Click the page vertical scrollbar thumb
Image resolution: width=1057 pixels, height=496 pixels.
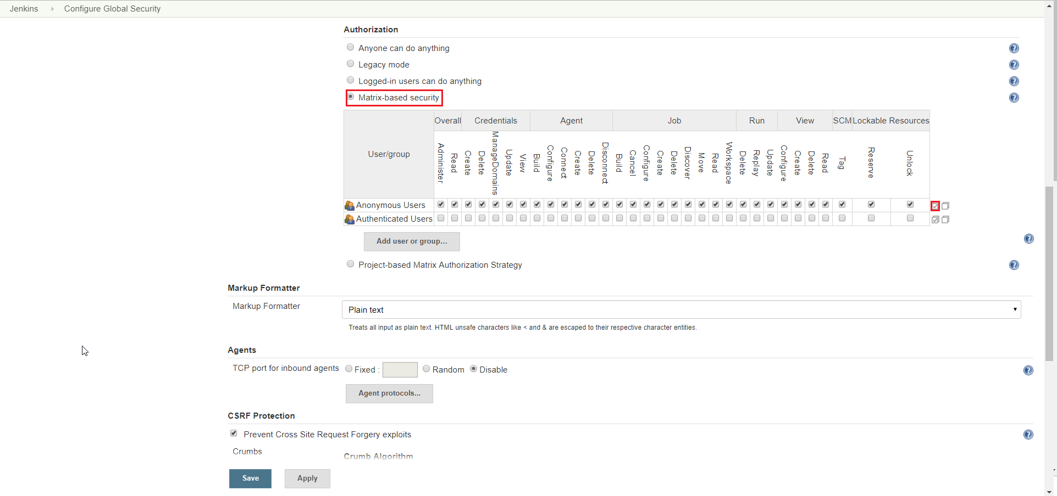pyautogui.click(x=1050, y=273)
